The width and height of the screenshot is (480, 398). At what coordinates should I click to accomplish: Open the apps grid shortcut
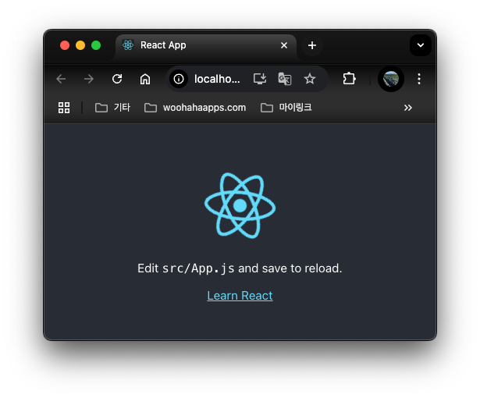click(x=64, y=108)
